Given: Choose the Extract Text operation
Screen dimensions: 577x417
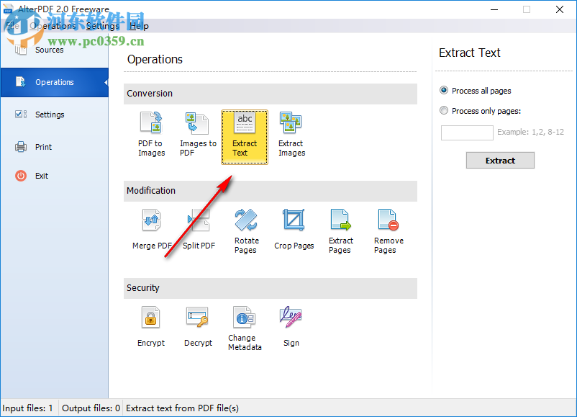Looking at the screenshot, I should (x=245, y=137).
